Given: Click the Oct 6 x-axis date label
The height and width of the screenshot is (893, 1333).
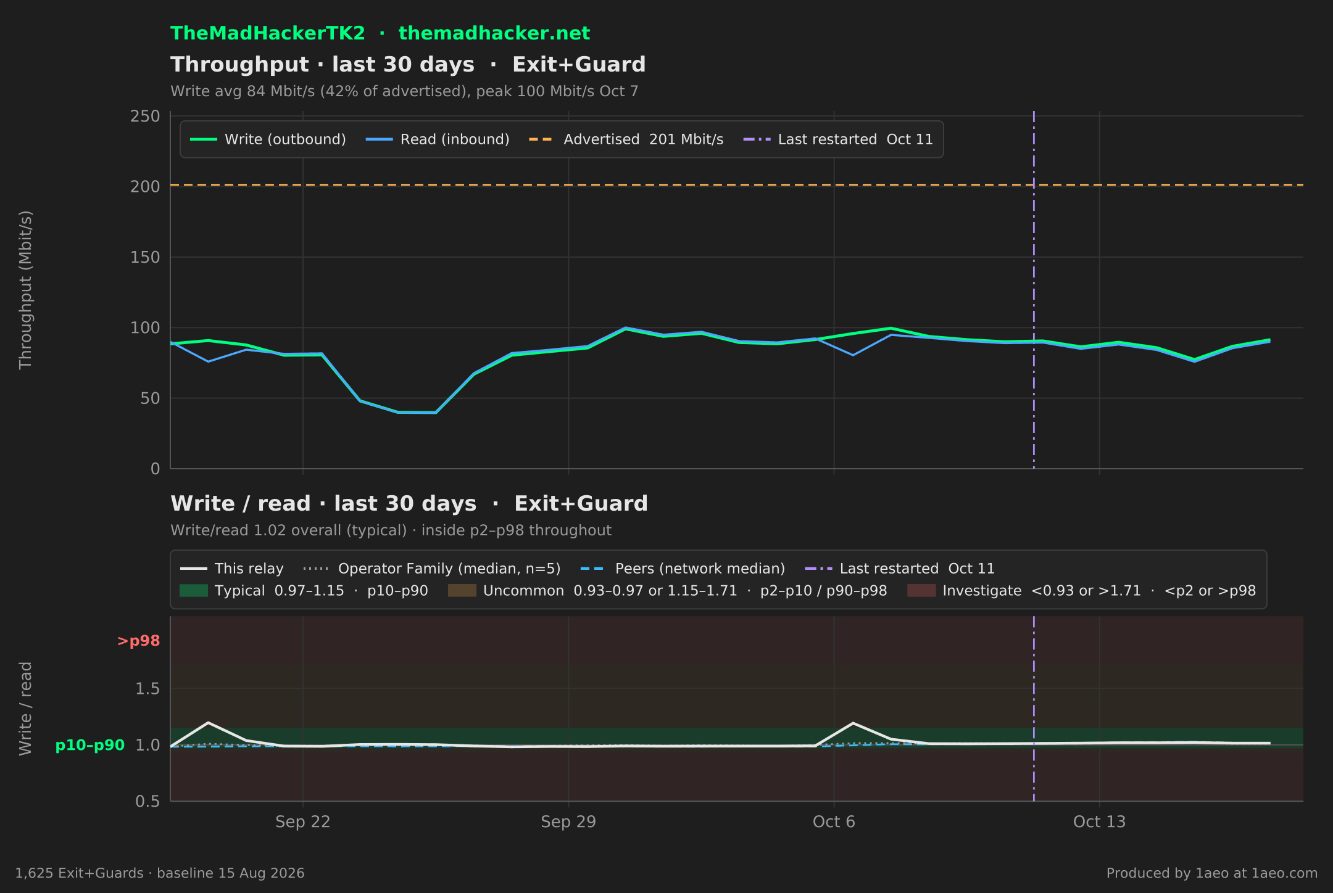Looking at the screenshot, I should click(x=834, y=822).
